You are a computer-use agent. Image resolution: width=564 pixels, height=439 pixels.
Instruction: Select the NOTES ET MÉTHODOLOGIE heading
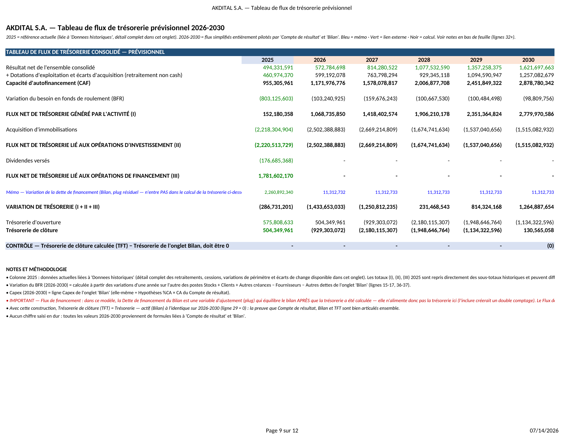(36, 269)
